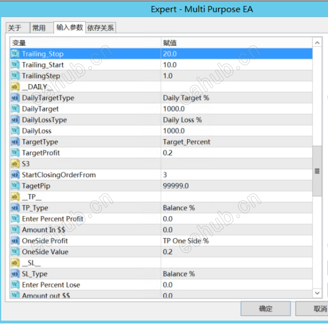The height and width of the screenshot is (324, 328).
Task: Select the OneSide Value variable name
Action: (x=45, y=252)
